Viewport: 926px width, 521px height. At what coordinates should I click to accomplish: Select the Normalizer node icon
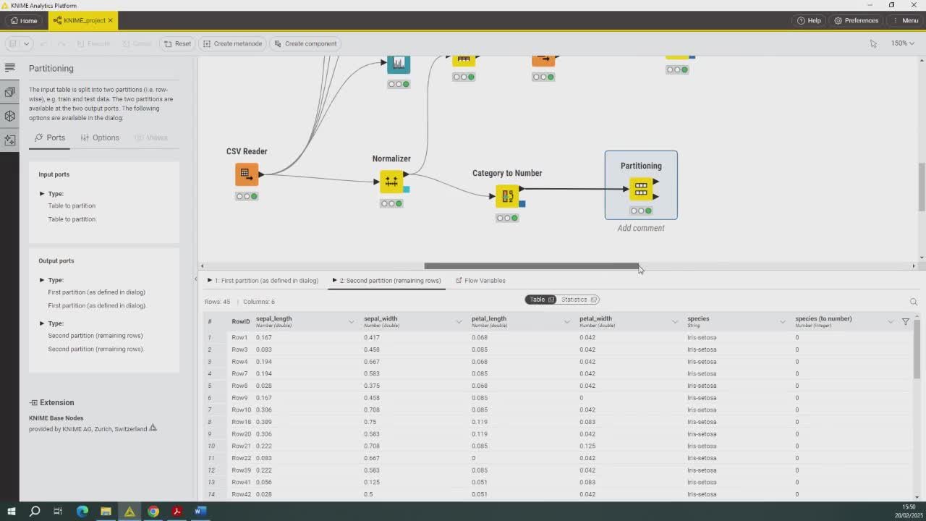(x=391, y=181)
